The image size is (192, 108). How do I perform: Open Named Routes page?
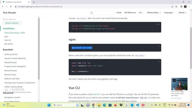pyautogui.click(x=11, y=70)
